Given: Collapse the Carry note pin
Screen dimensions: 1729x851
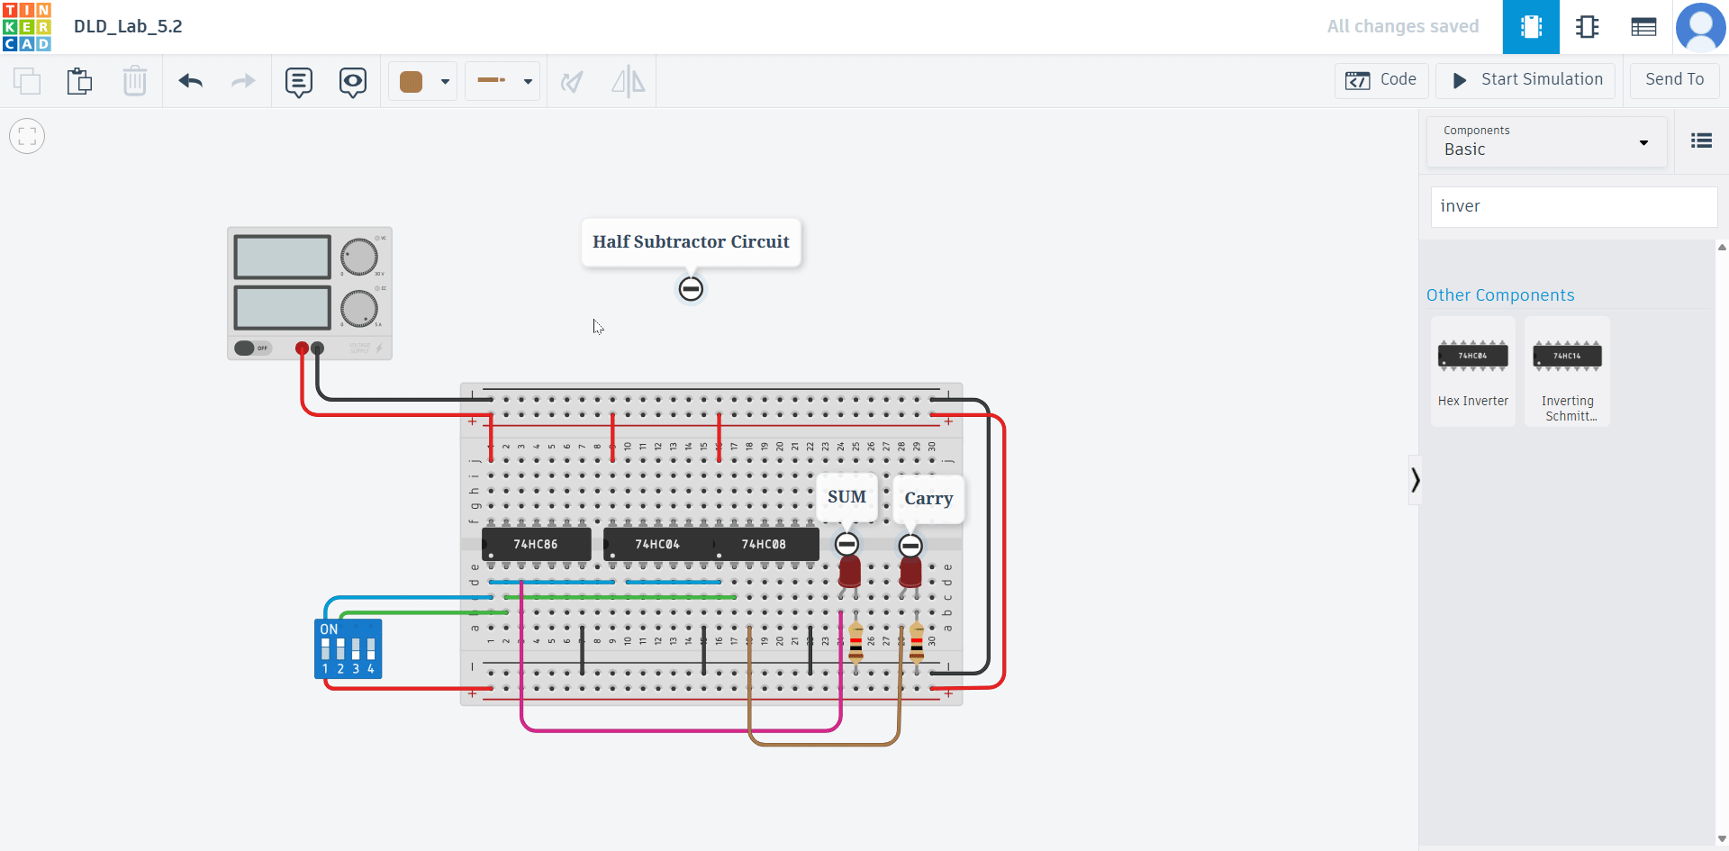Looking at the screenshot, I should click(910, 546).
